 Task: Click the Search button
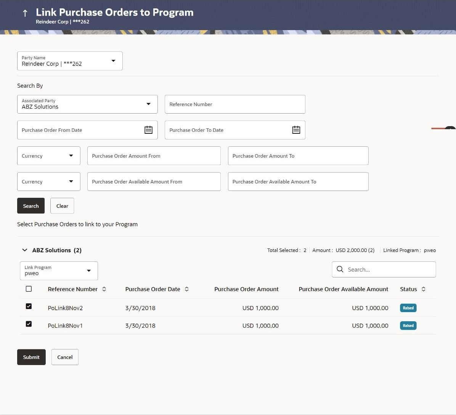tap(31, 206)
